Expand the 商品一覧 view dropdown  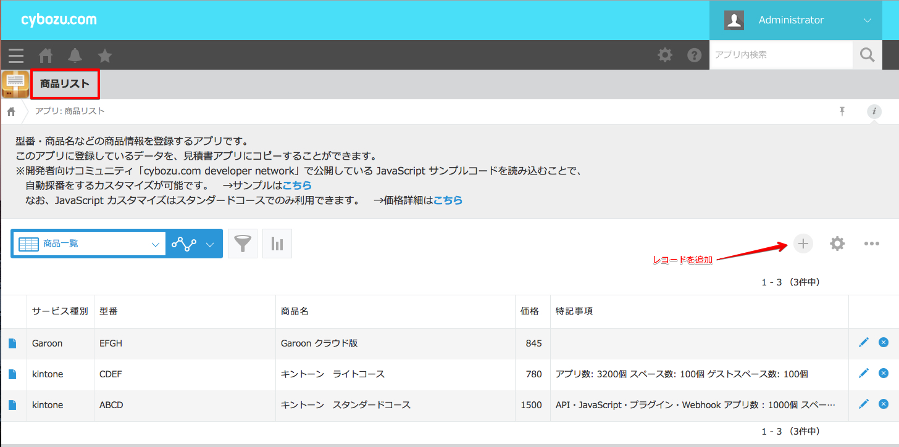pyautogui.click(x=155, y=244)
